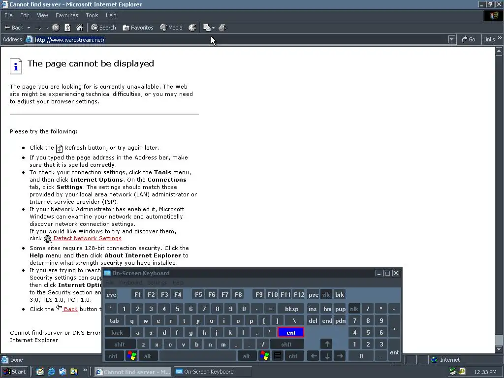The height and width of the screenshot is (378, 504).
Task: Click the tab key on keyboard
Action: (x=114, y=321)
